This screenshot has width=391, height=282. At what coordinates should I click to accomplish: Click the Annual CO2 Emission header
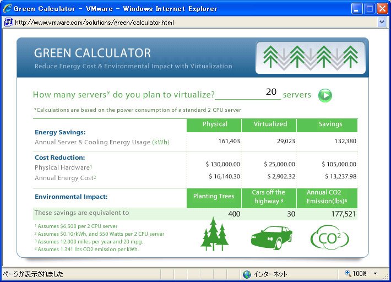pos(327,198)
